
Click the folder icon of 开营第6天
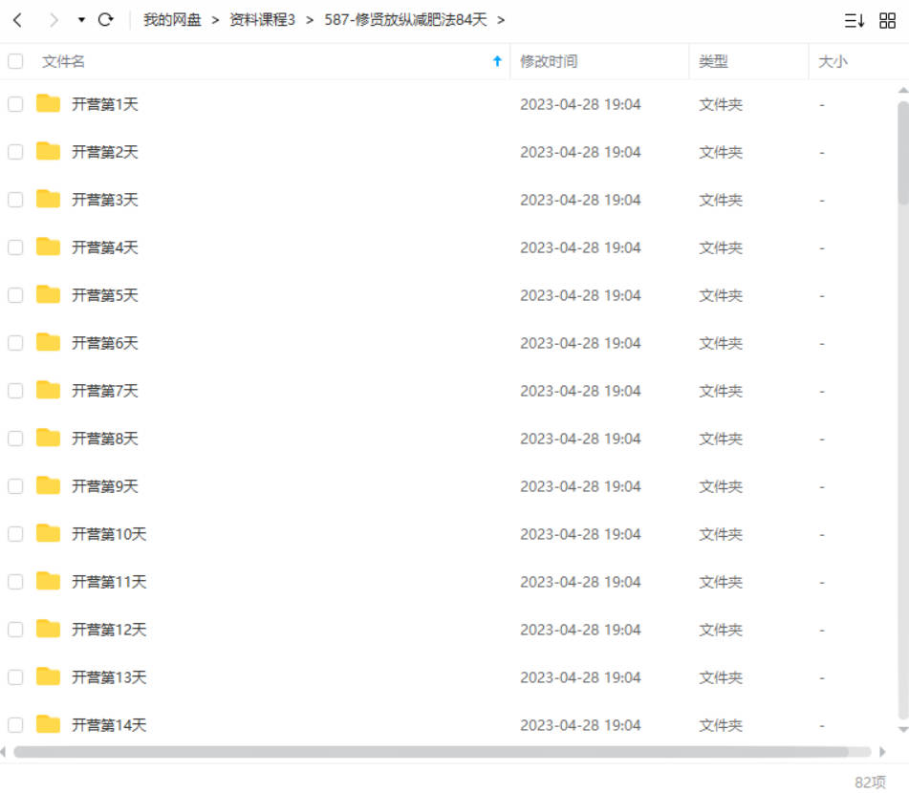(x=48, y=342)
